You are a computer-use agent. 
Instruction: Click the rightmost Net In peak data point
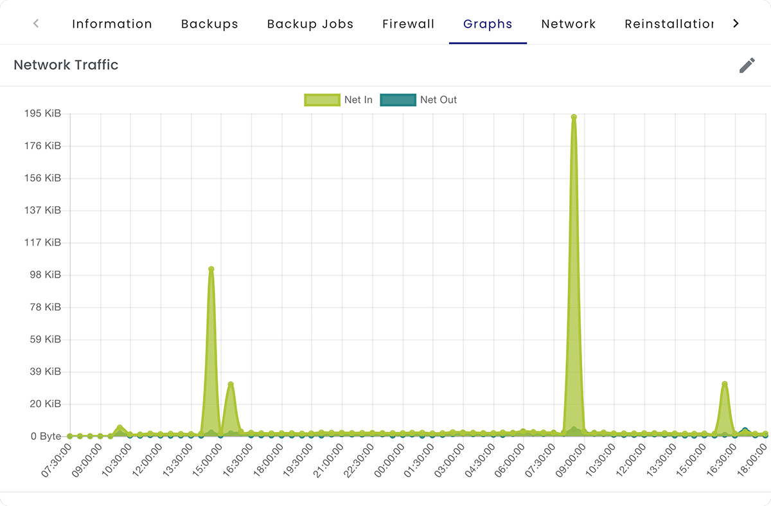click(x=725, y=384)
